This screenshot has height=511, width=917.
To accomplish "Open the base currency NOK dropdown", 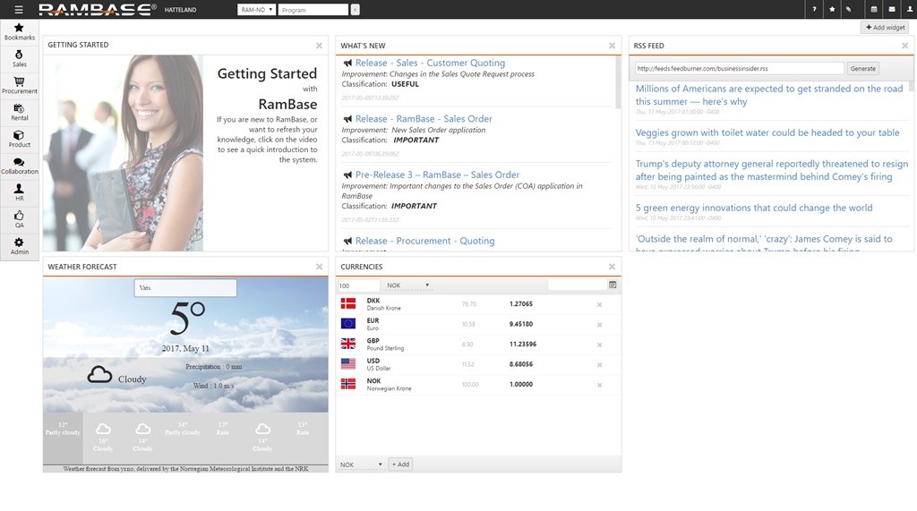I will point(408,285).
